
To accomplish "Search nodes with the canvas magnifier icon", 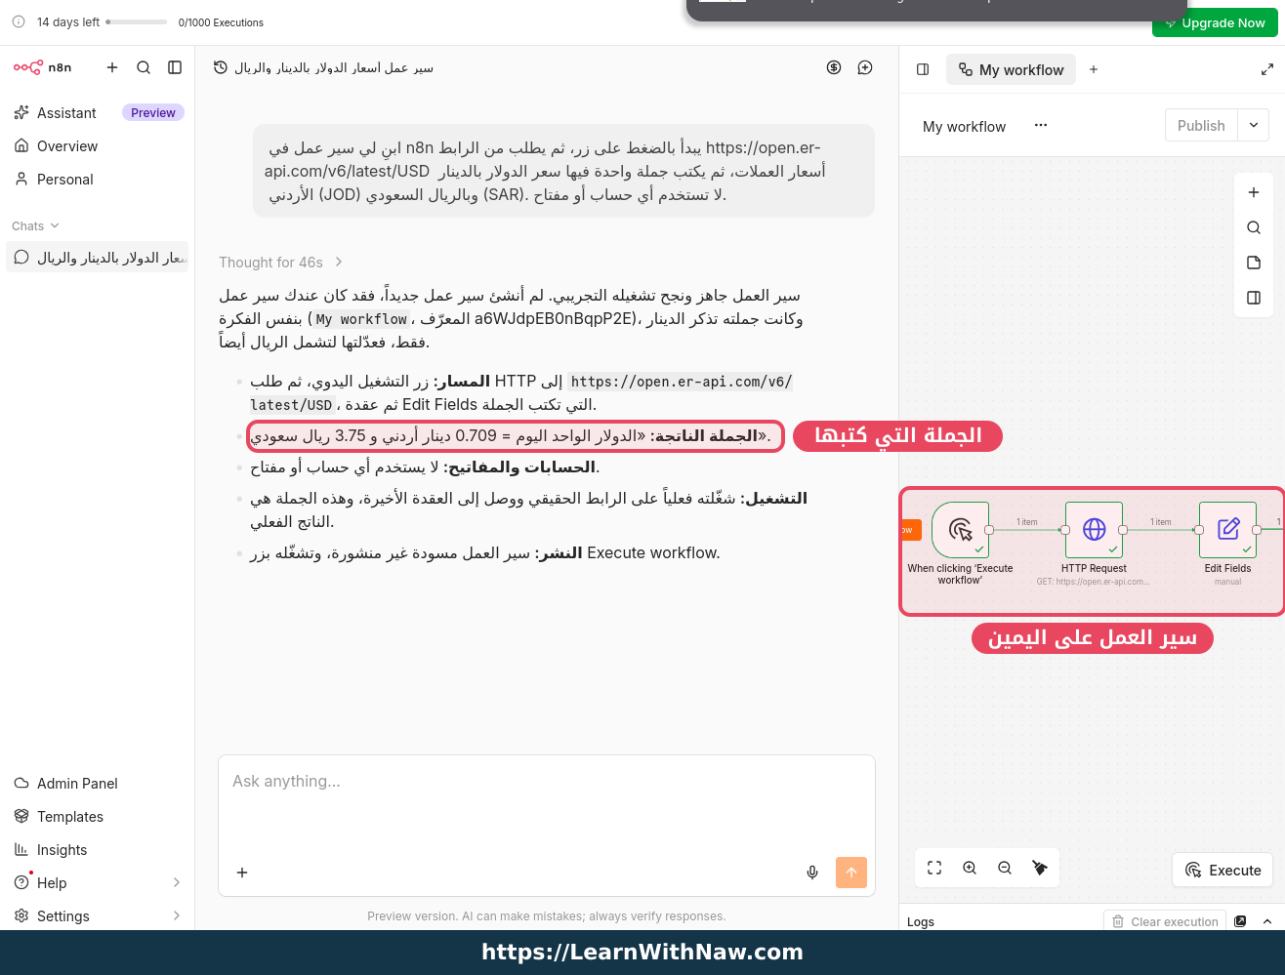I will coord(1254,227).
